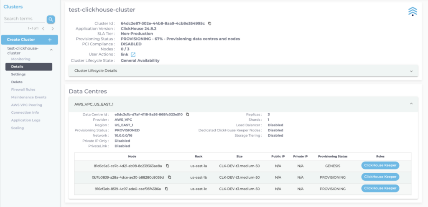Copy the Data Centre Id

pos(187,114)
